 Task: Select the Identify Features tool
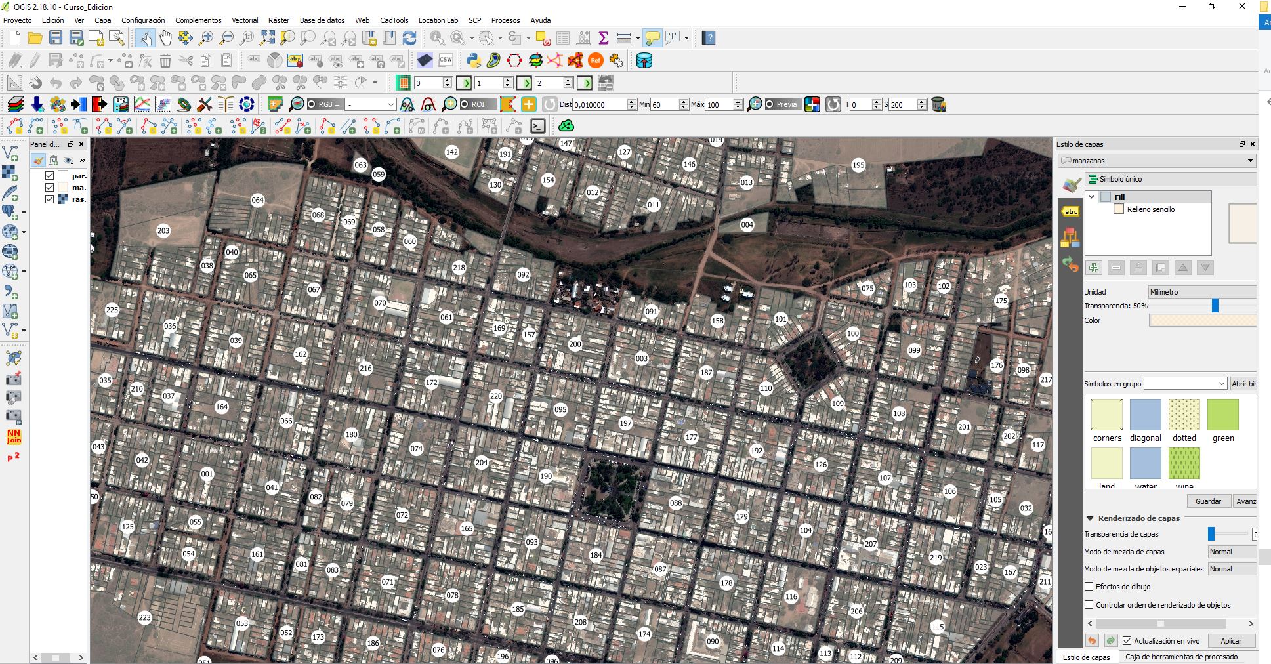(436, 38)
